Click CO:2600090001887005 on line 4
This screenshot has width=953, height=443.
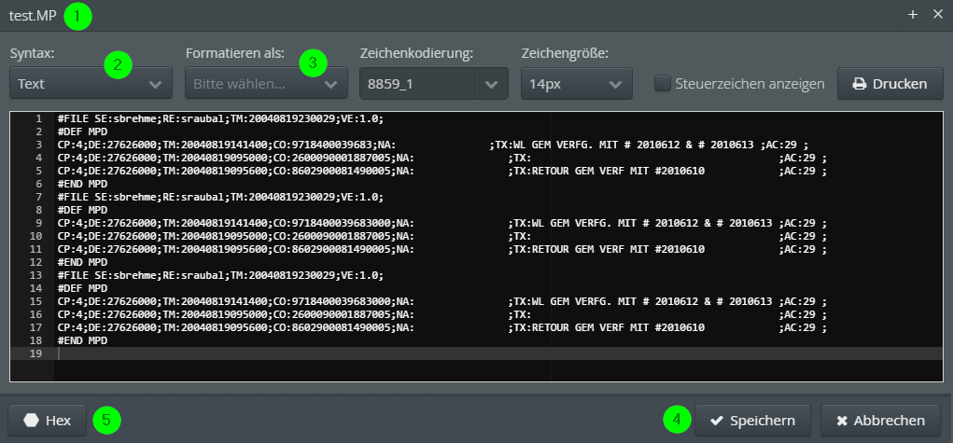click(x=332, y=158)
